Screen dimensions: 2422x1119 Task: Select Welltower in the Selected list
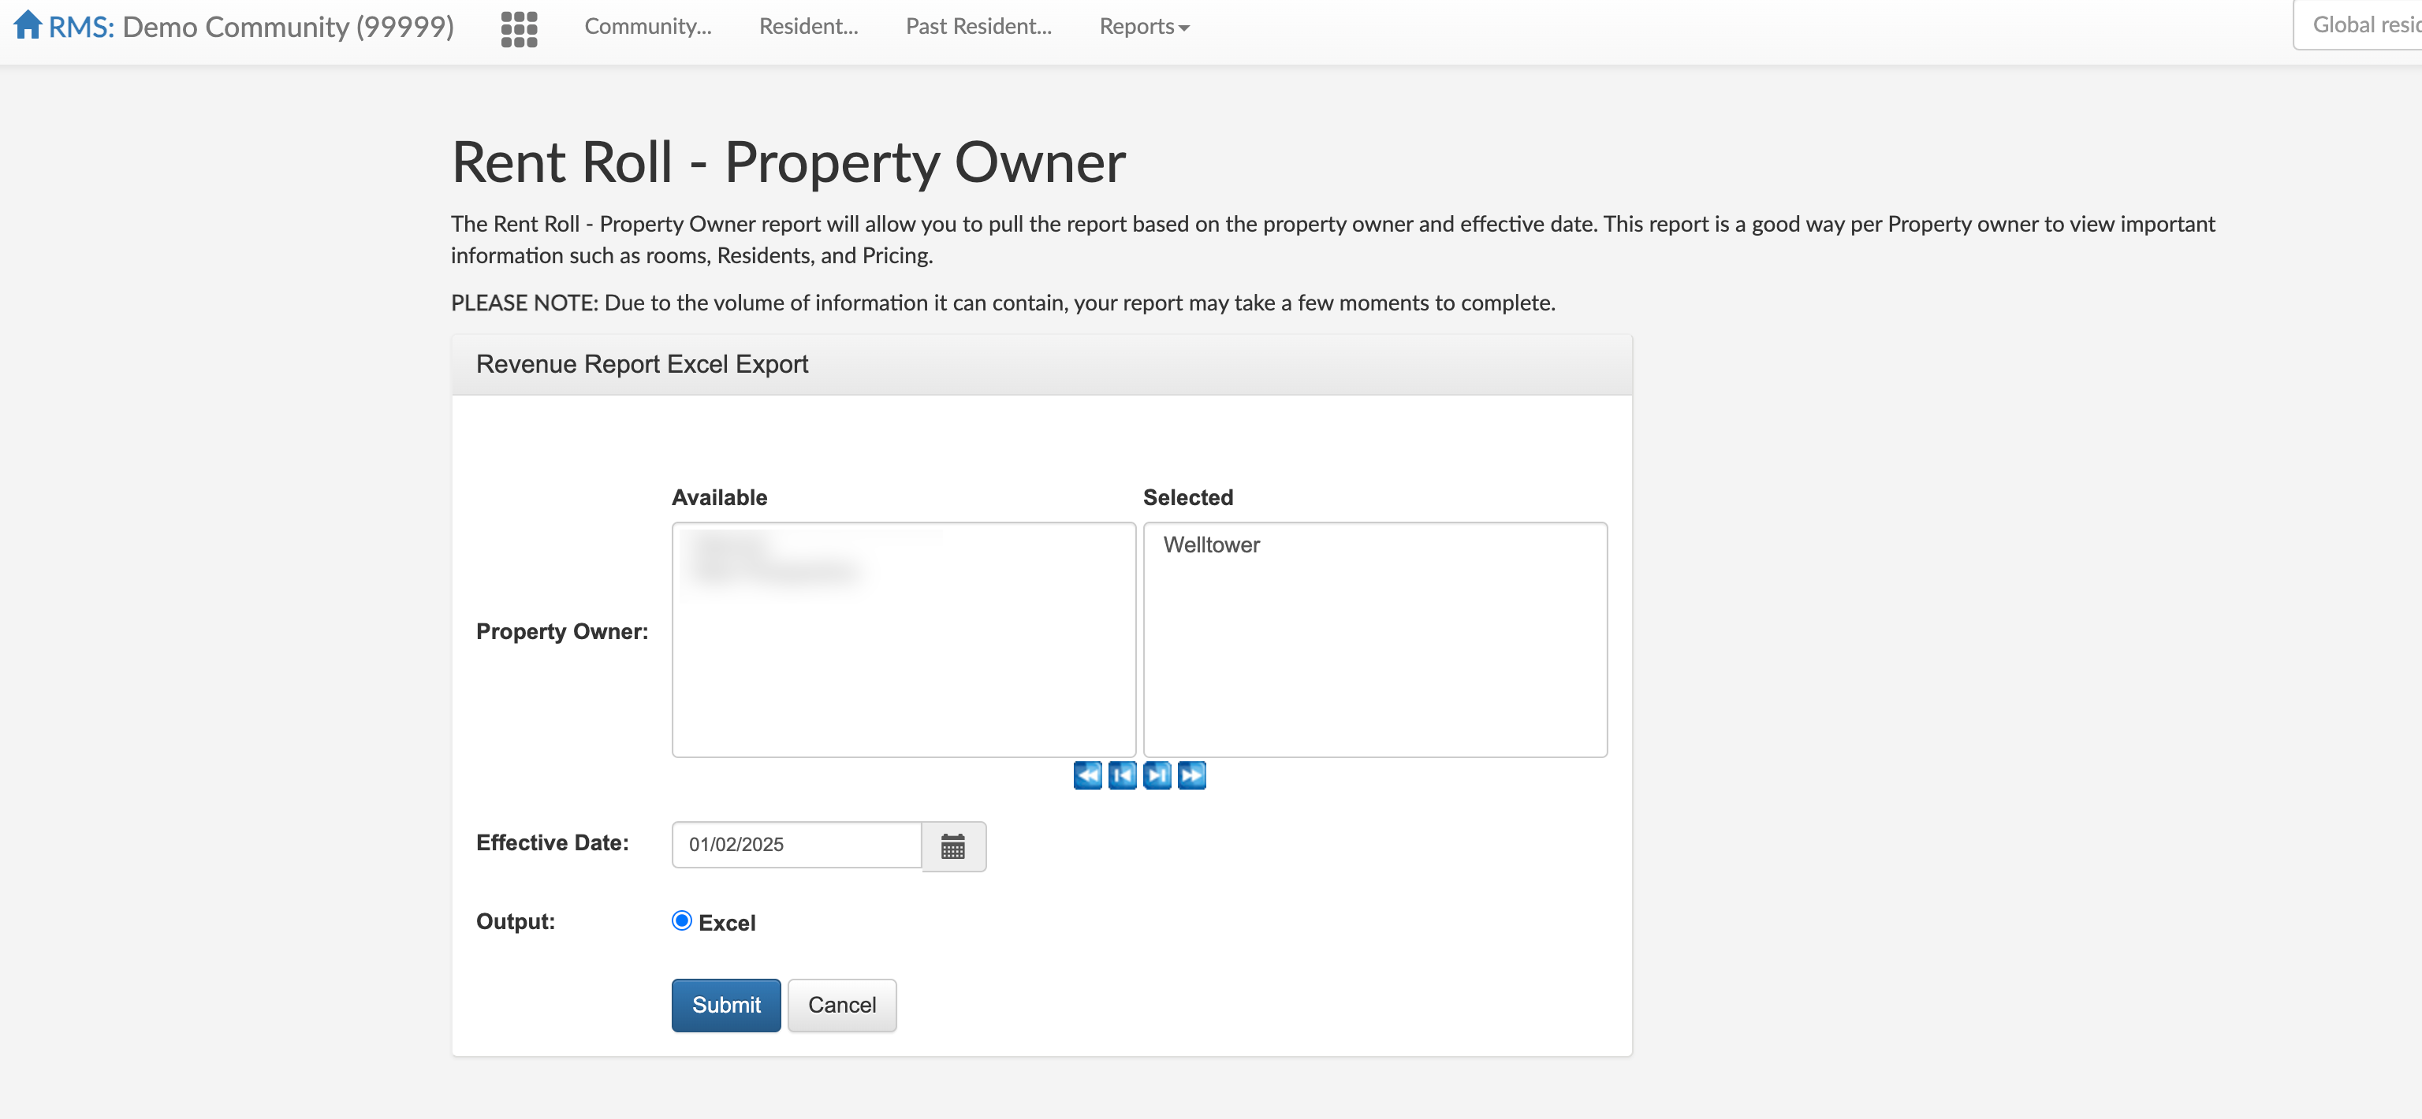(1211, 545)
